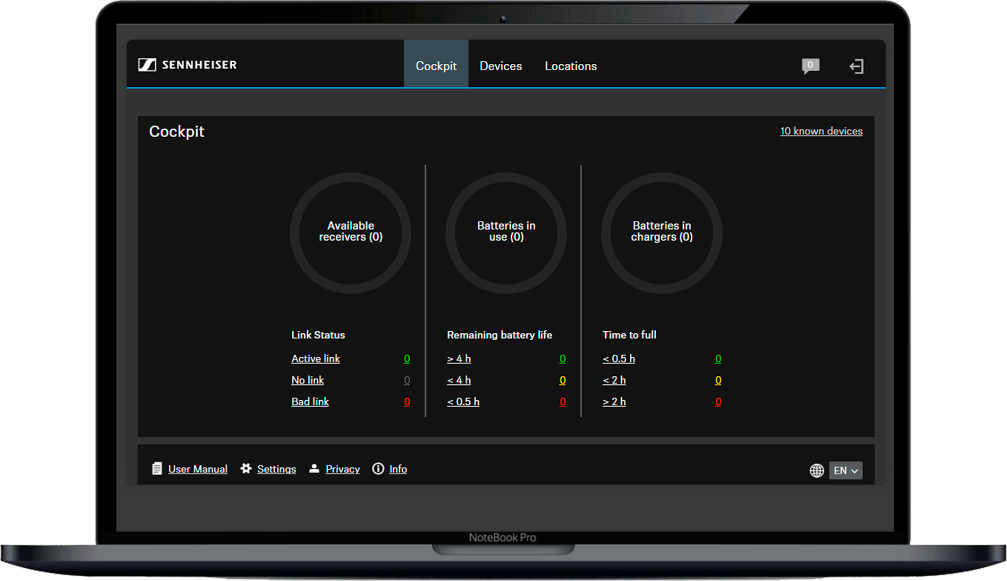This screenshot has width=1007, height=581.
Task: Click the Privacy person icon
Action: 314,468
